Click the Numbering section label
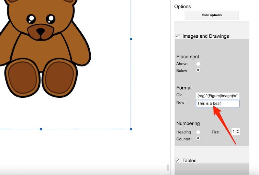The height and width of the screenshot is (175, 259). [x=188, y=123]
